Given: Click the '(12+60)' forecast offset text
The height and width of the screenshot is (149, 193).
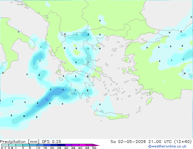Looking at the screenshot, I should [183, 142].
